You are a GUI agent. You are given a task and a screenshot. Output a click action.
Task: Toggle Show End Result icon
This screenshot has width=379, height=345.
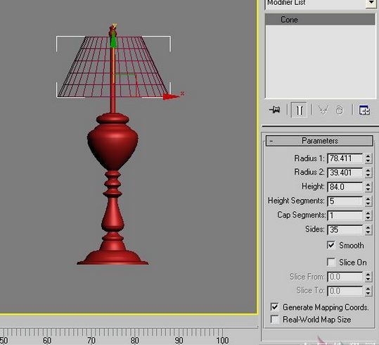(300, 110)
